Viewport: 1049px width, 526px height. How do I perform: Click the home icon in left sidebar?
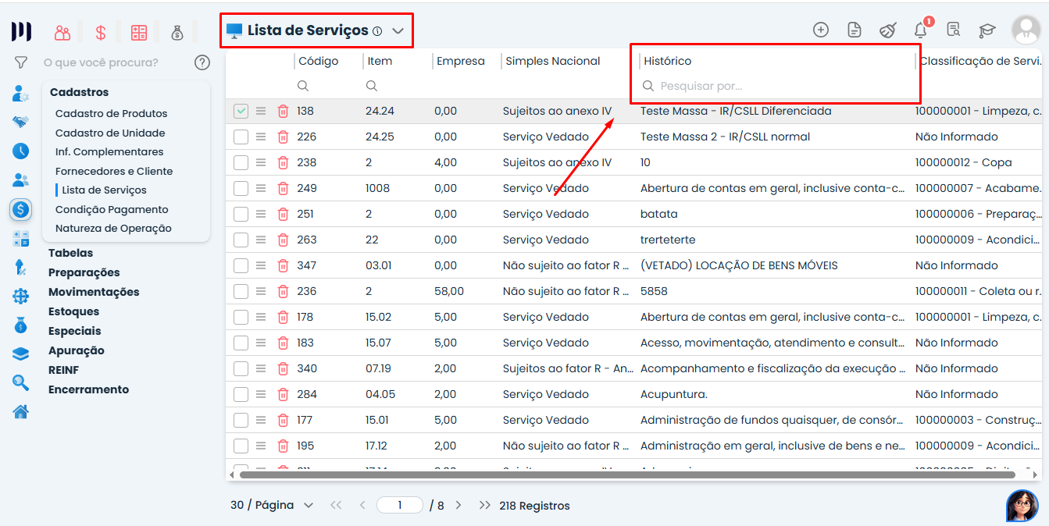click(x=21, y=411)
